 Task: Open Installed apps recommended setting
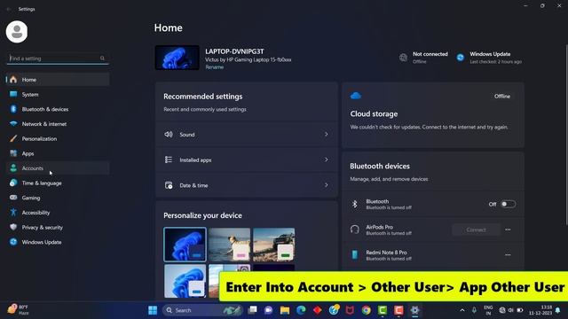tap(247, 159)
